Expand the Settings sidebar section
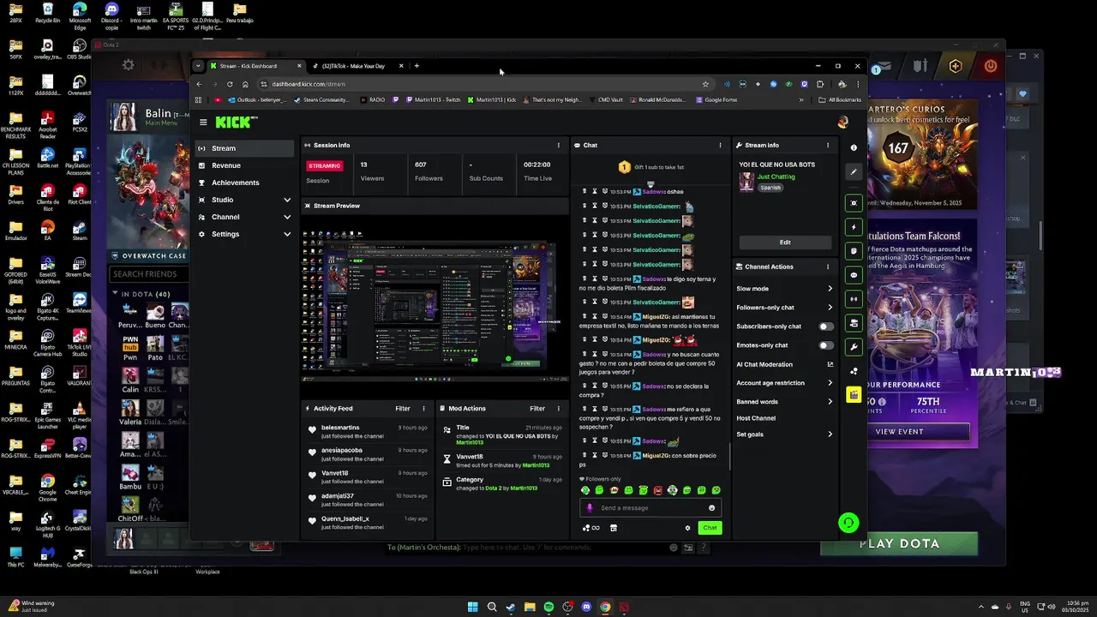The image size is (1097, 617). tap(244, 234)
